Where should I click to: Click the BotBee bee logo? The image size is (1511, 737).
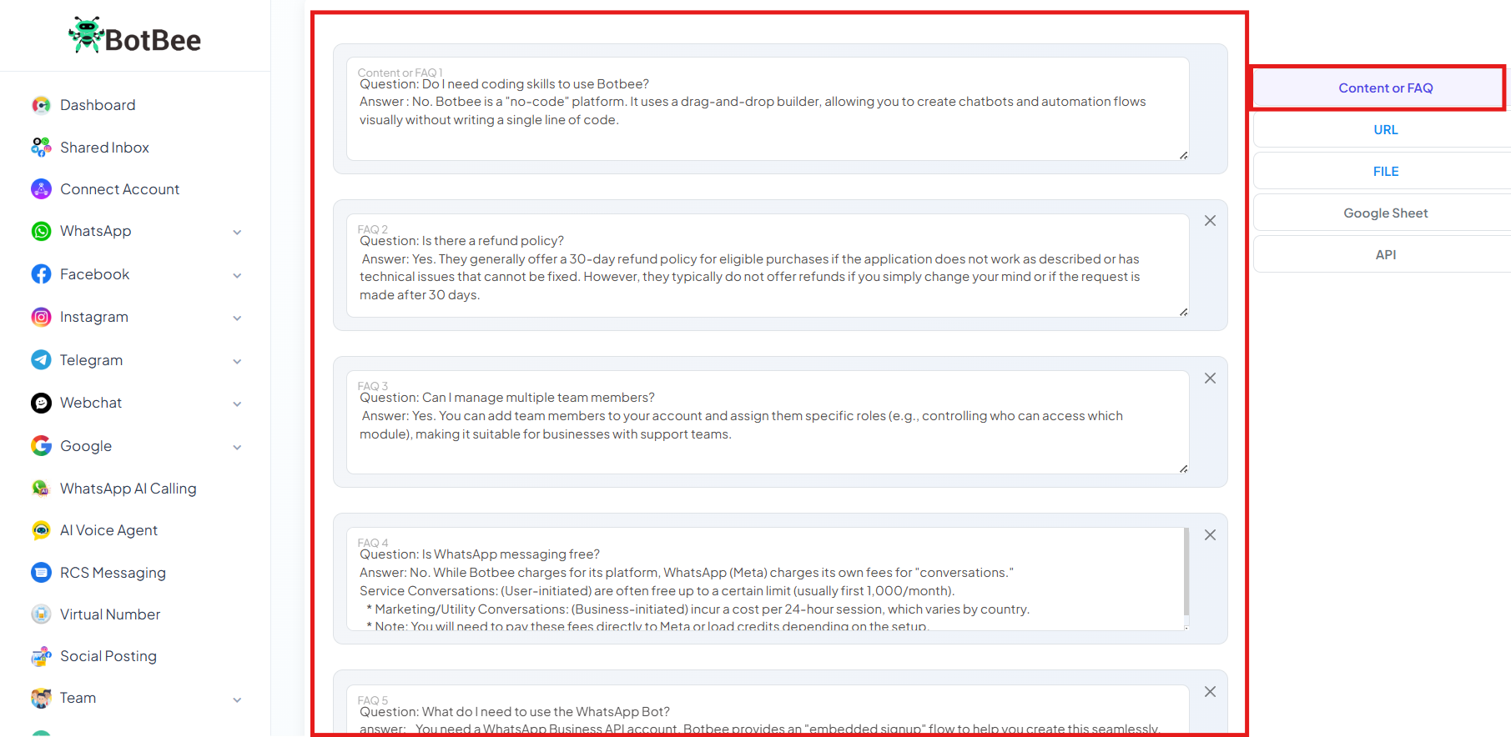[x=86, y=35]
